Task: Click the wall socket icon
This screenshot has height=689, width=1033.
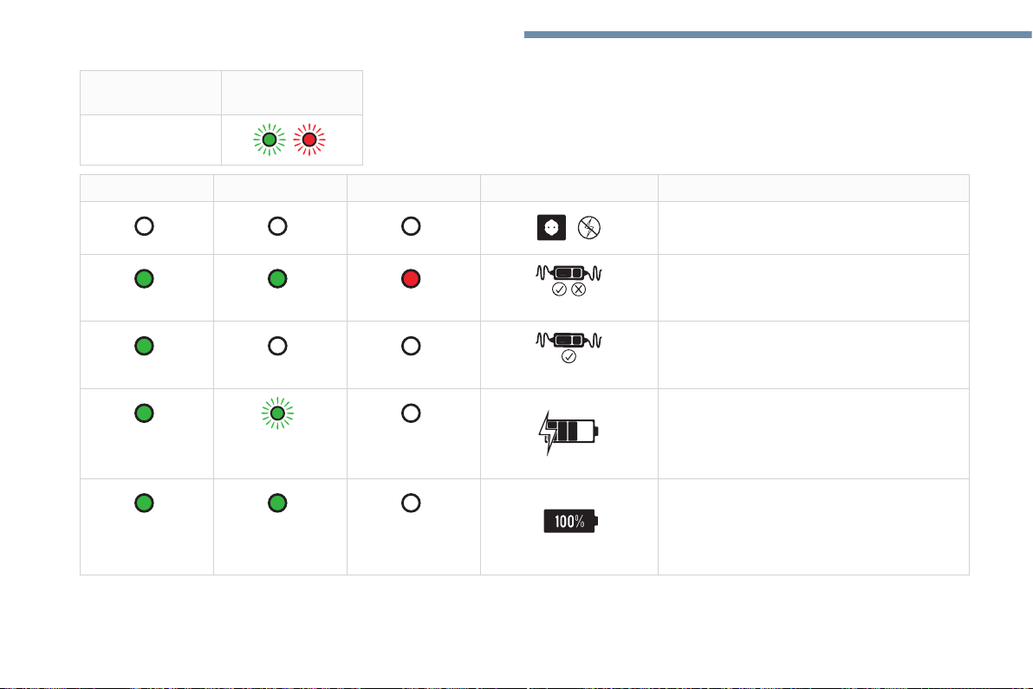Action: click(x=551, y=227)
